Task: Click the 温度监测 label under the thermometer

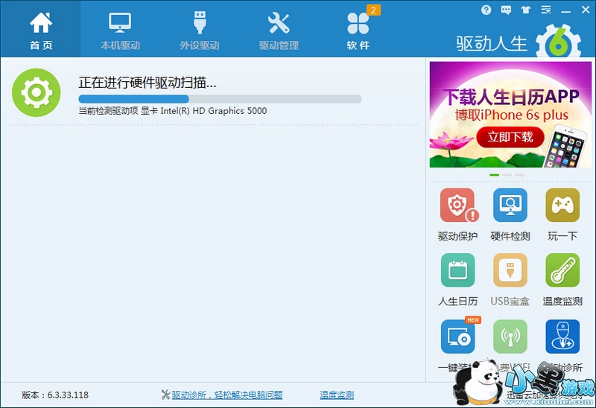Action: click(562, 302)
